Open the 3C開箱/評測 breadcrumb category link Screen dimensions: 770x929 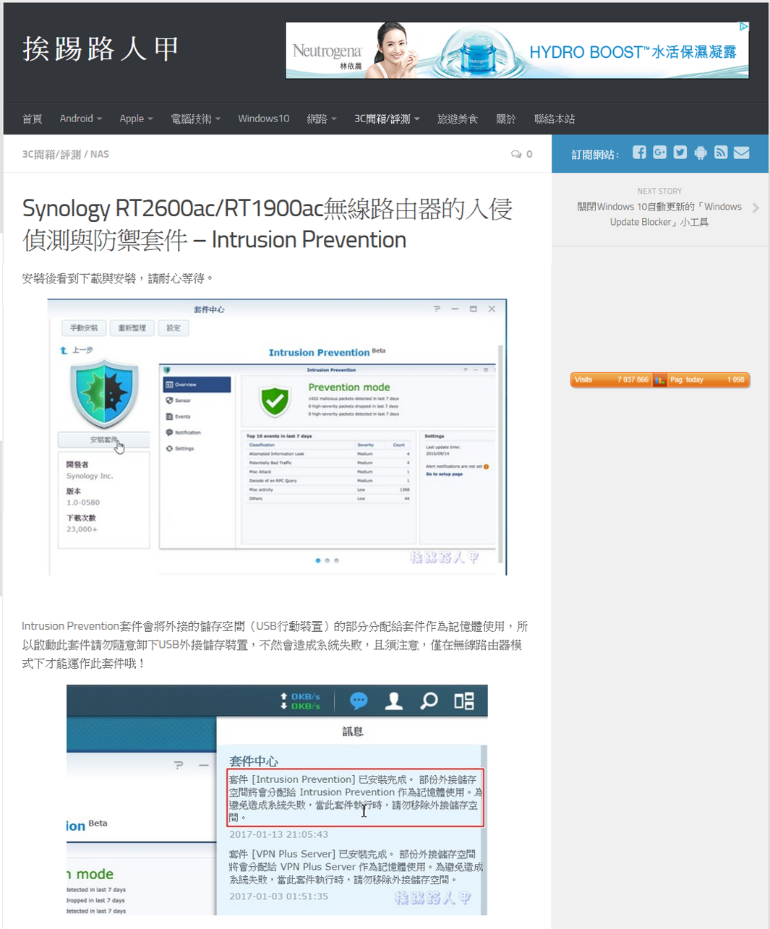(51, 154)
